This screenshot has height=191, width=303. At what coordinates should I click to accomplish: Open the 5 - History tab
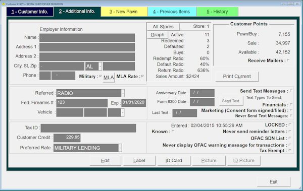tap(217, 12)
